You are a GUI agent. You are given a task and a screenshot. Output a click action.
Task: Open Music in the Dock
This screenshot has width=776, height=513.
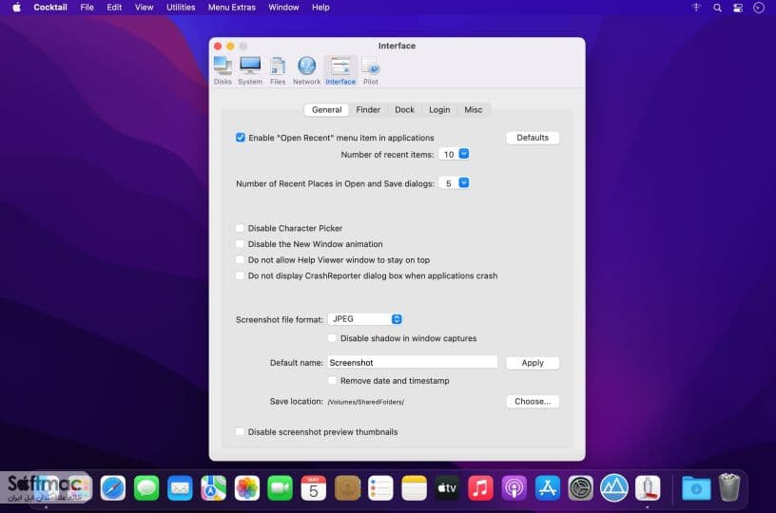pyautogui.click(x=480, y=488)
